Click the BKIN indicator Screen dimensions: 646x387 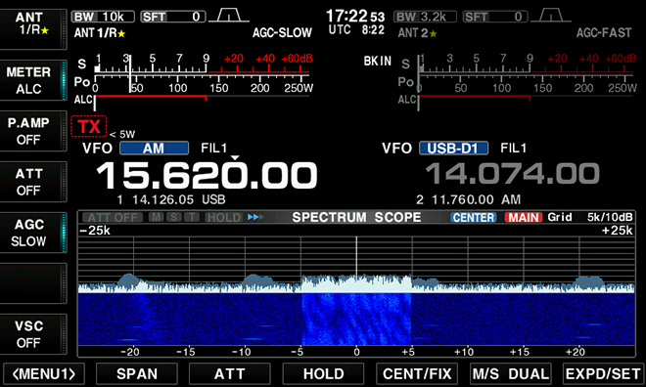click(378, 62)
